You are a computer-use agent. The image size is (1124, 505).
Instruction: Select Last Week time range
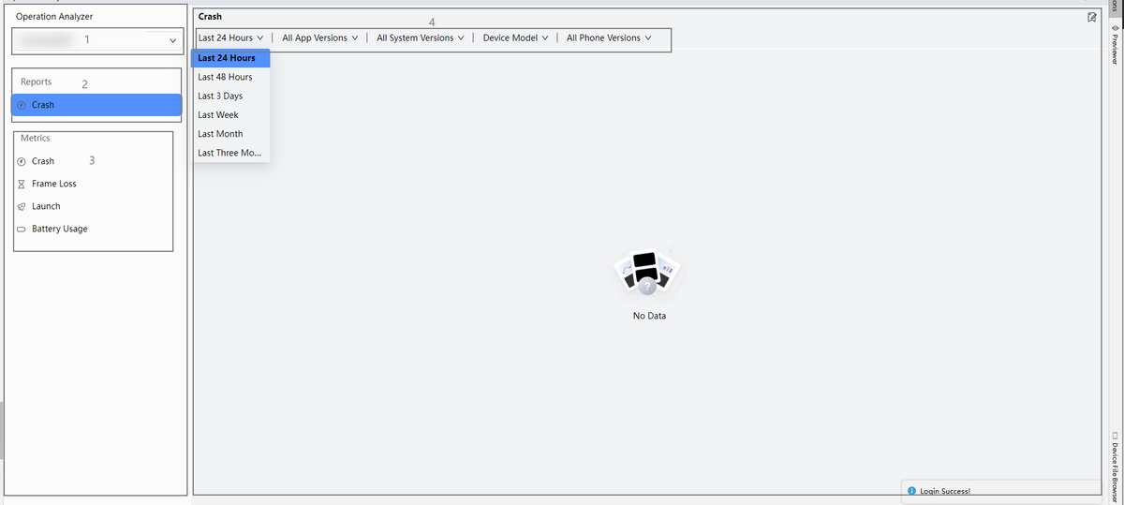pos(218,115)
